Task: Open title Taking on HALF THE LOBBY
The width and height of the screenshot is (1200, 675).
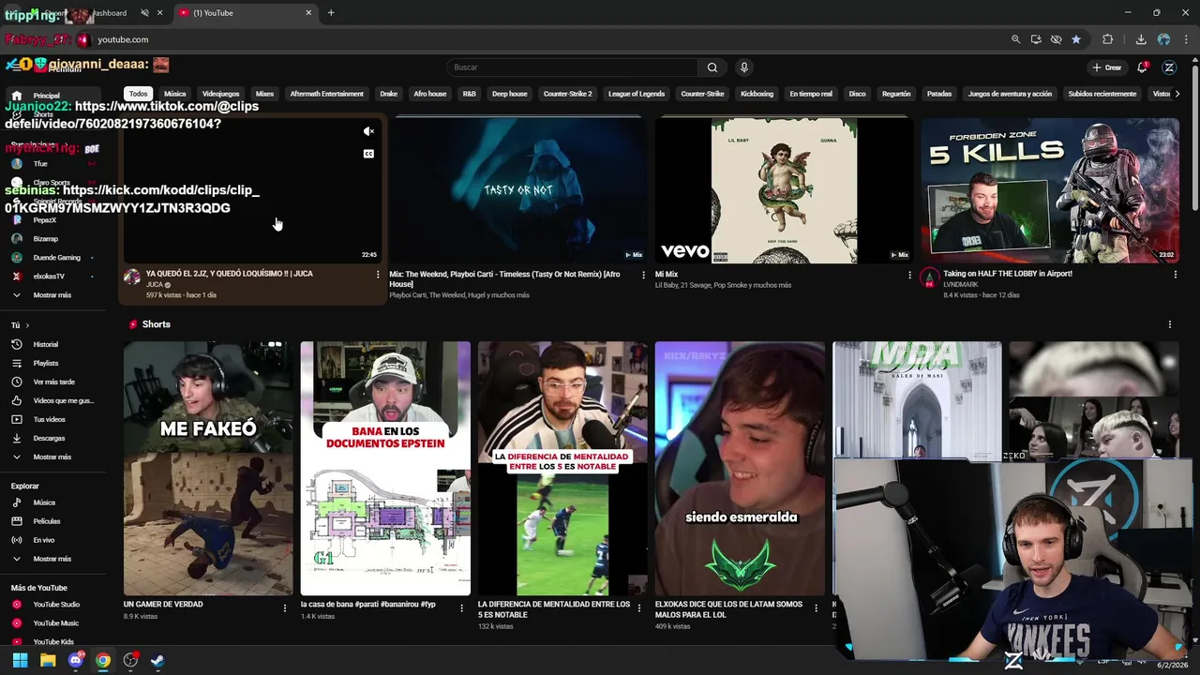Action: [x=1007, y=274]
